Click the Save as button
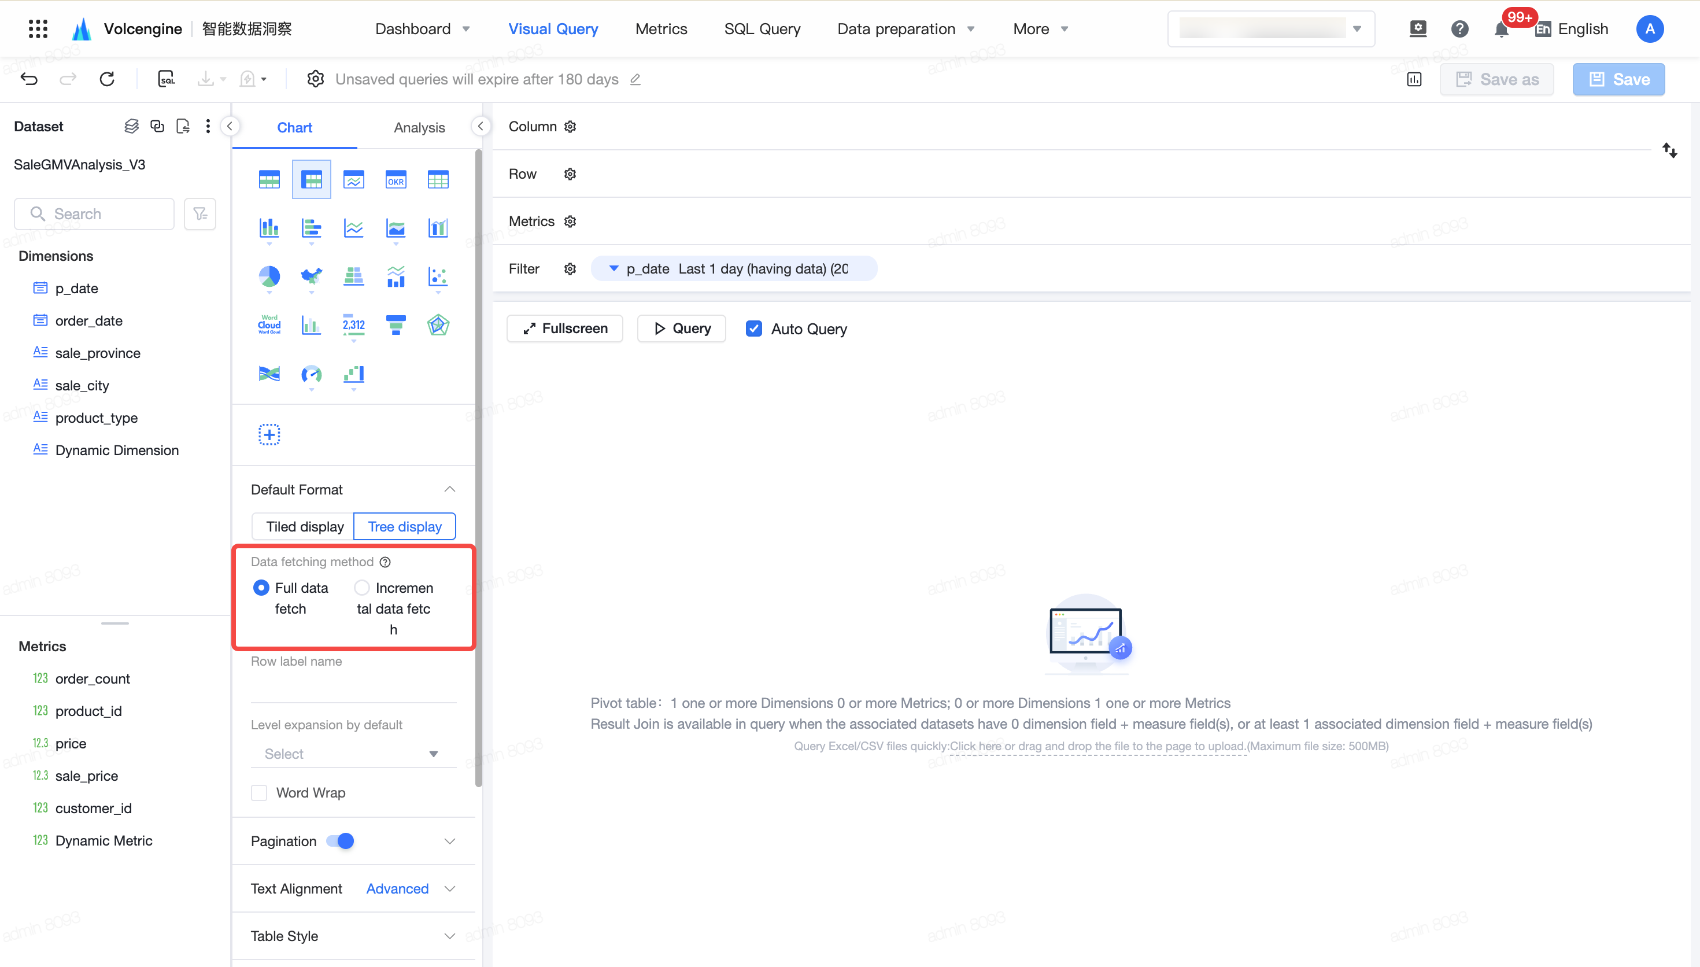Screen dimensions: 1700x967 (1496, 79)
